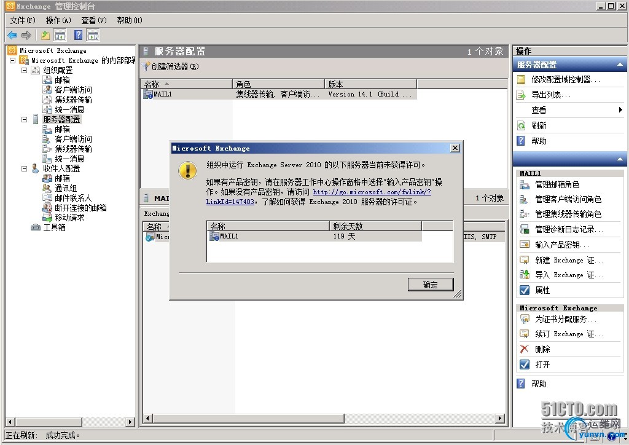Open 工具箱 node
The width and height of the screenshot is (629, 445).
(55, 227)
